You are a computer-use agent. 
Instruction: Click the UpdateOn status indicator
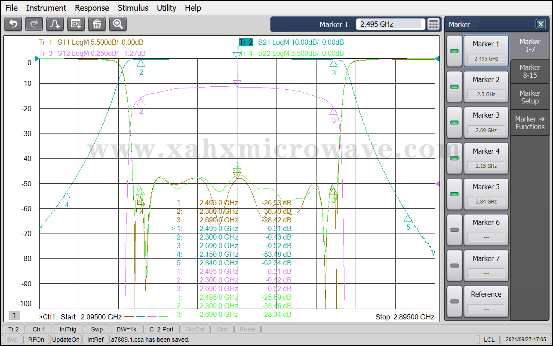pos(66,340)
